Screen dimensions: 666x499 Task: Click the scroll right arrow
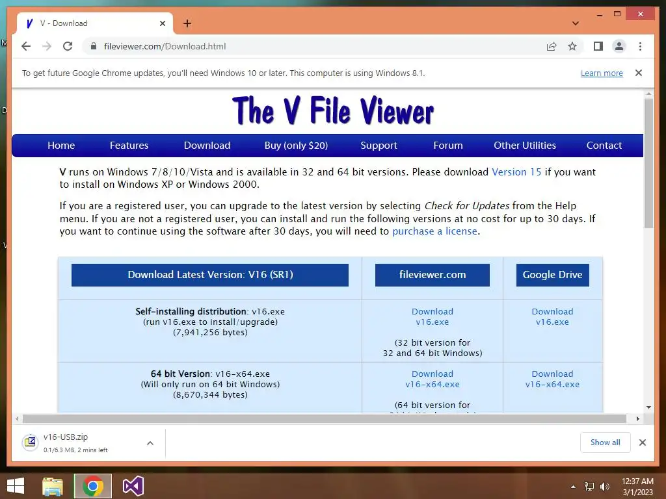(x=638, y=419)
